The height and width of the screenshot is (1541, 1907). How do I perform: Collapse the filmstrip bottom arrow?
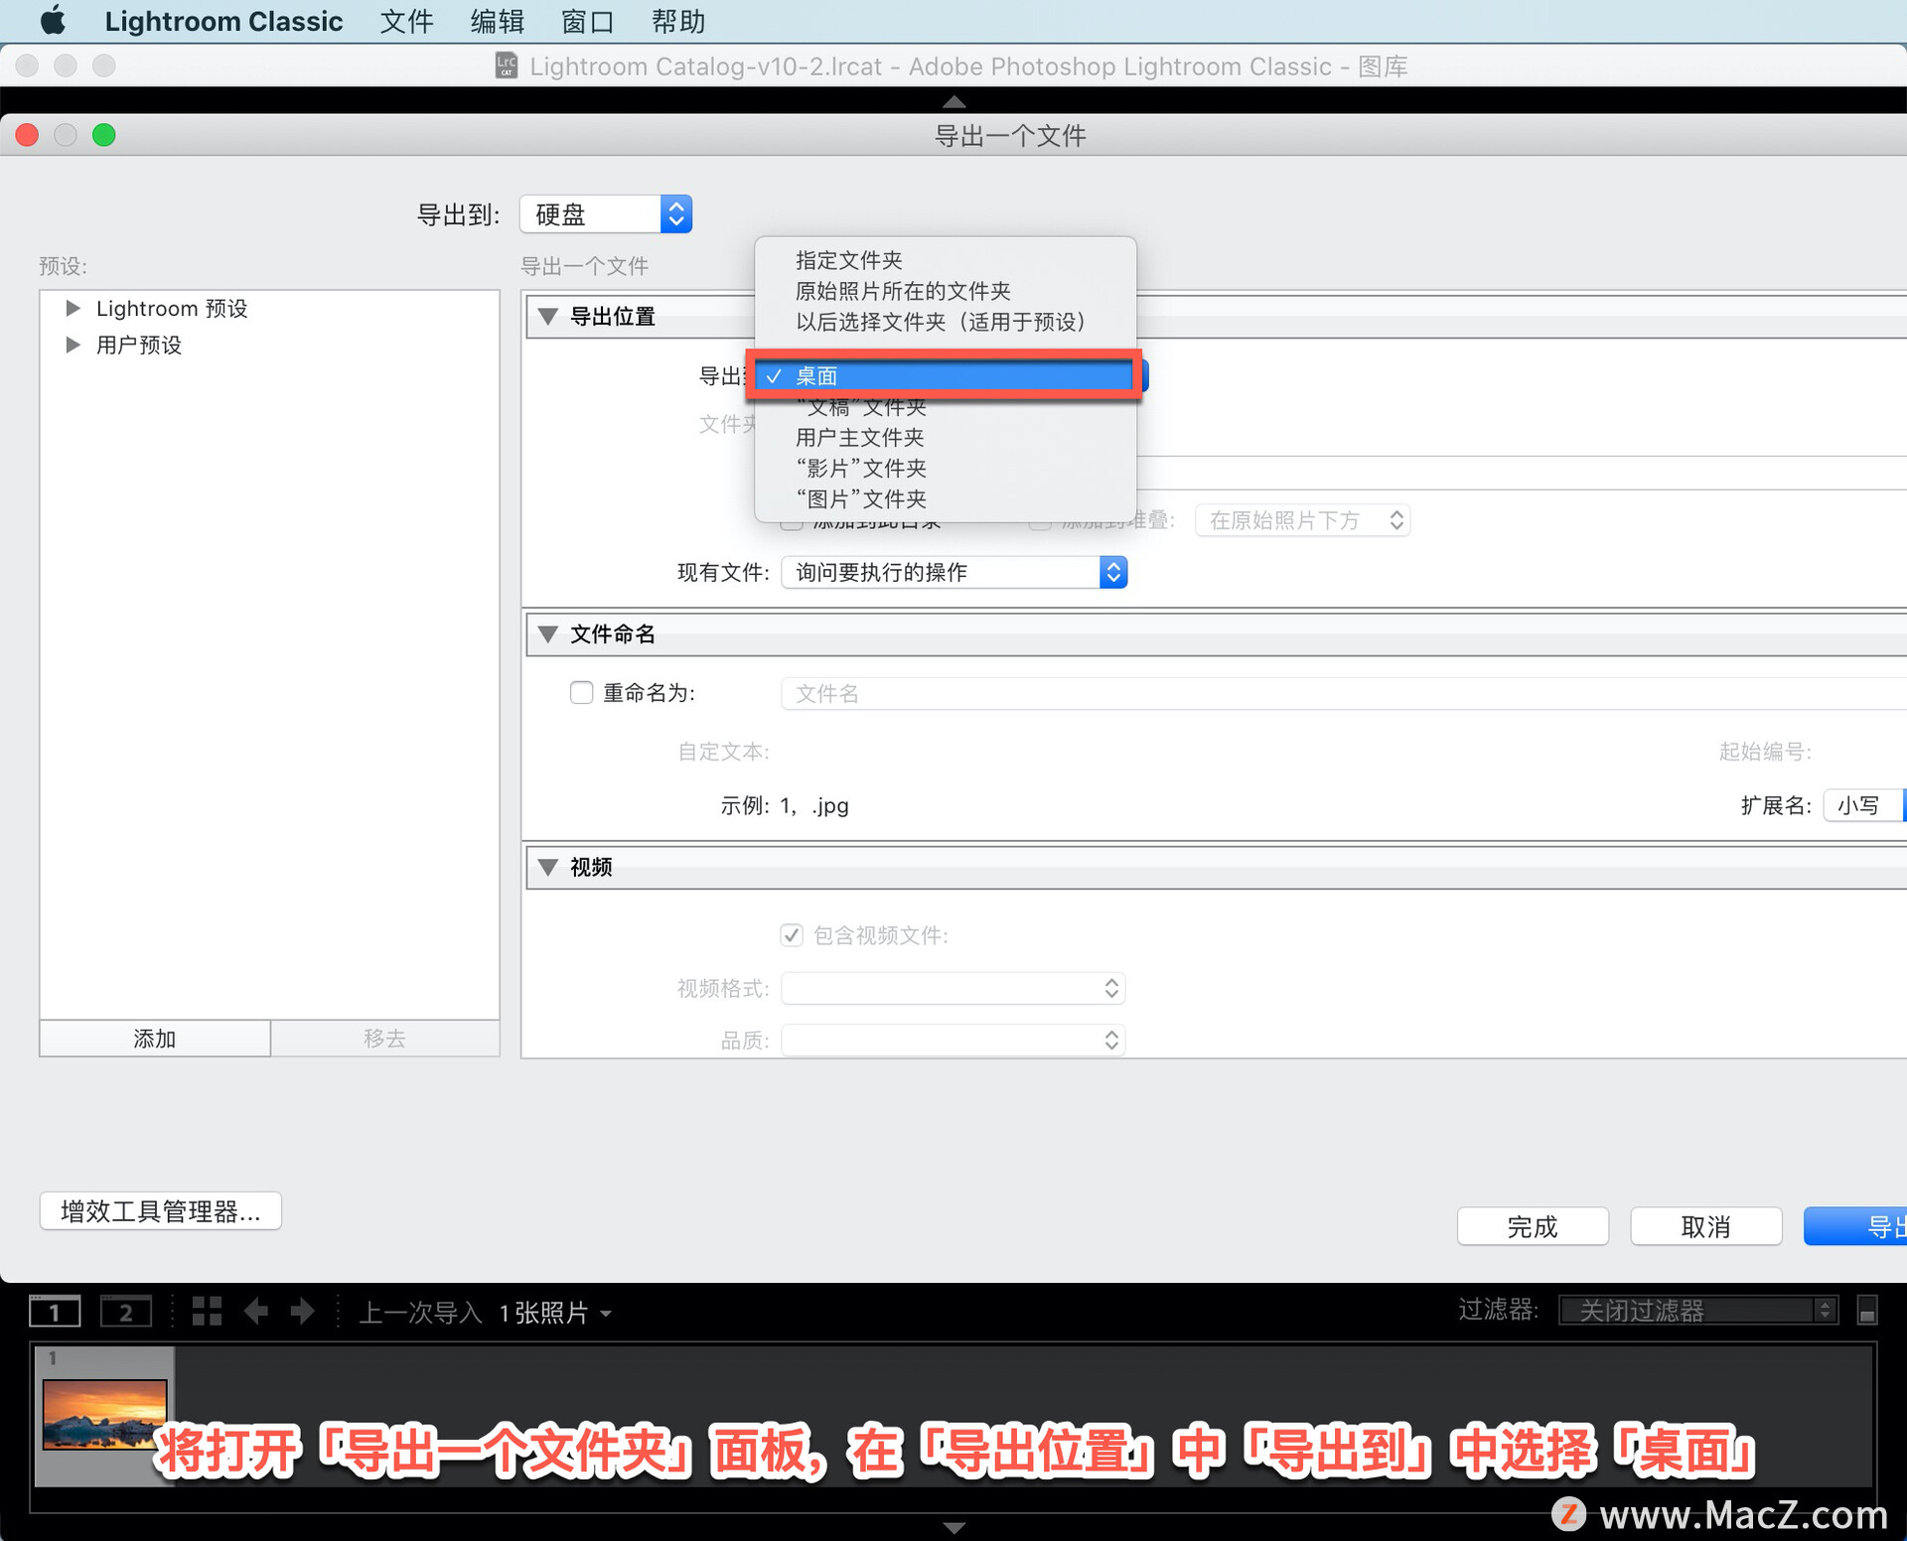[953, 1528]
